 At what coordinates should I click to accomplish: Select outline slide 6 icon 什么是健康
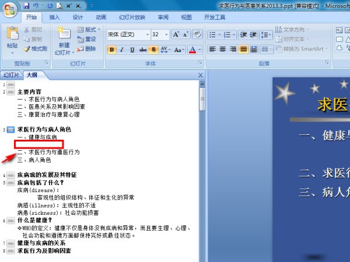coord(10,221)
